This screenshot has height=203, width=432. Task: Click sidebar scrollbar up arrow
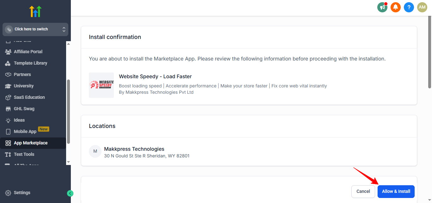click(x=68, y=44)
